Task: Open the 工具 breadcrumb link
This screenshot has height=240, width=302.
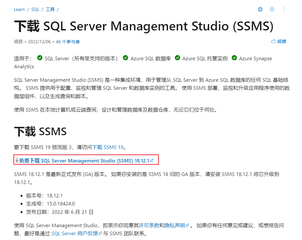Action: pyautogui.click(x=50, y=9)
